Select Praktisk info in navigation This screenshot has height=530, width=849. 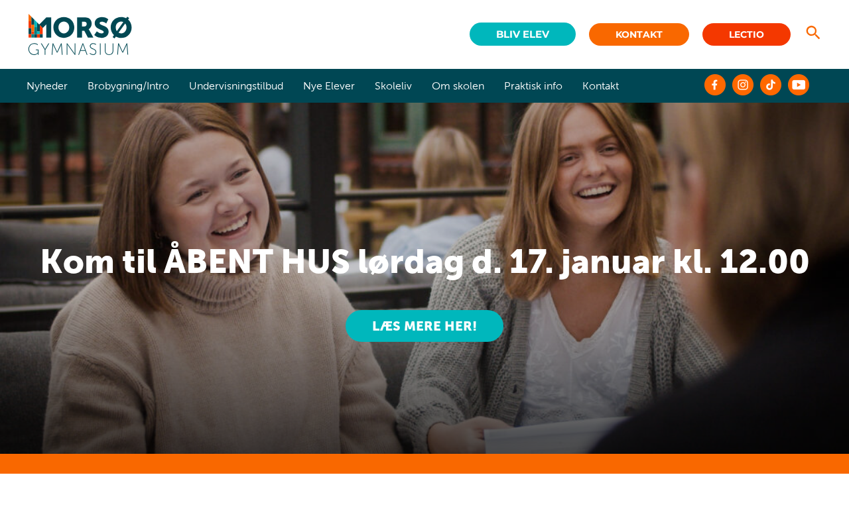click(533, 85)
